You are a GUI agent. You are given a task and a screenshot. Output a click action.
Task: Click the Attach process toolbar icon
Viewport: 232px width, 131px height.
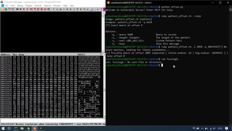[6, 9]
